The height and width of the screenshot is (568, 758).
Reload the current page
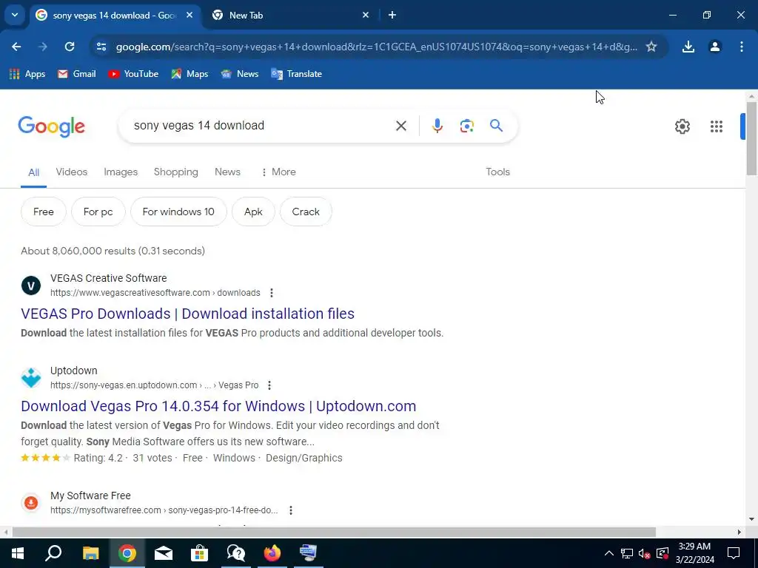(x=70, y=47)
